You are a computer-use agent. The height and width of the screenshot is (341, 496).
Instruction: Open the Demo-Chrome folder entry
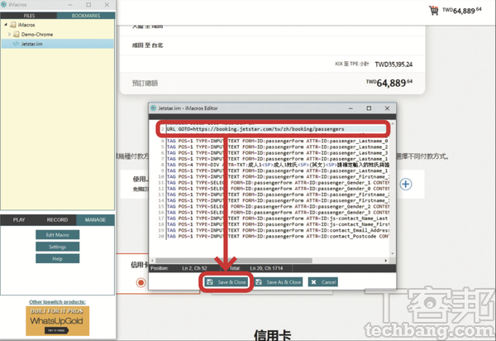(37, 34)
